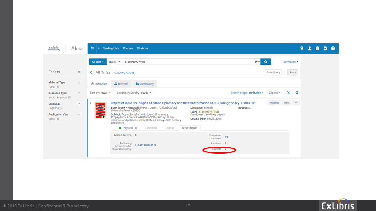Expand the Sort by Rank dropdown

[101, 93]
